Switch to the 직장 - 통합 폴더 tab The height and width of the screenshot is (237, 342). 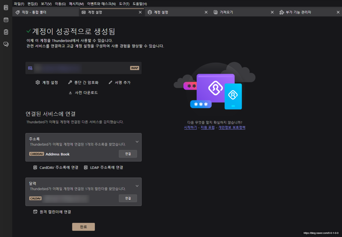[x=46, y=12]
